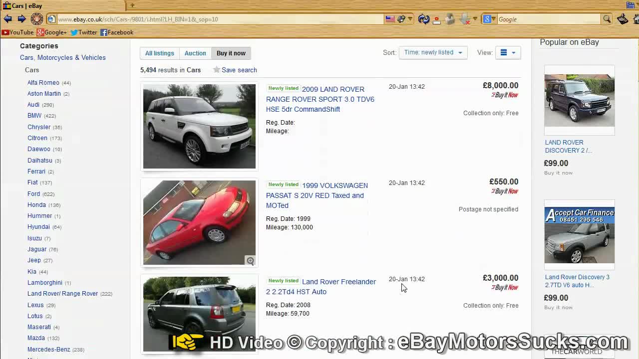Filter by Ferrari category
This screenshot has height=359, width=639.
coord(36,172)
